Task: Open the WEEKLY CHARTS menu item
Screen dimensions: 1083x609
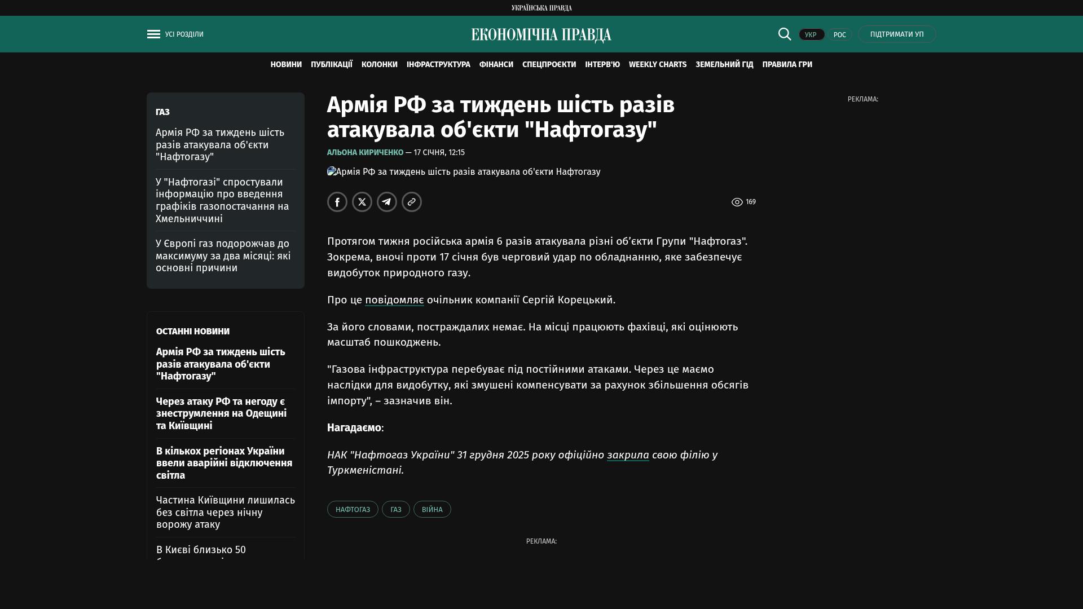Action: 657,65
